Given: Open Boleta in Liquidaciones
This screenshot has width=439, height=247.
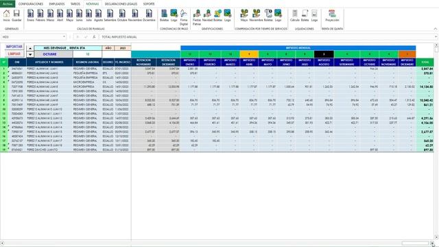Looking at the screenshot, I should [305, 15].
